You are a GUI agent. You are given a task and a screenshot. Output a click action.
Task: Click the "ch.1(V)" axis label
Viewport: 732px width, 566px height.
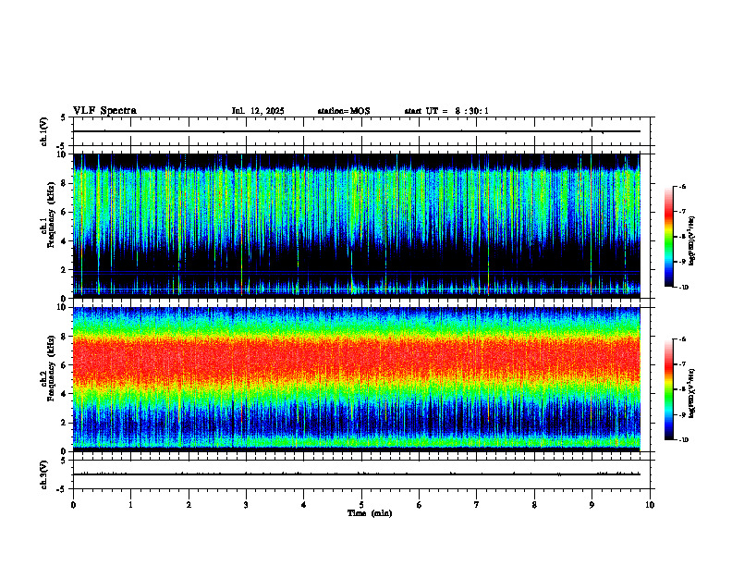coord(44,131)
